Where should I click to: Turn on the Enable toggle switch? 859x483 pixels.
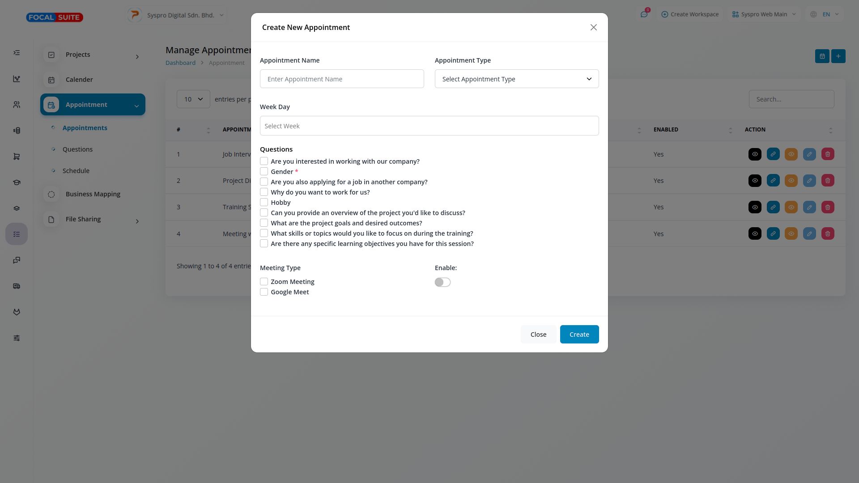point(442,282)
